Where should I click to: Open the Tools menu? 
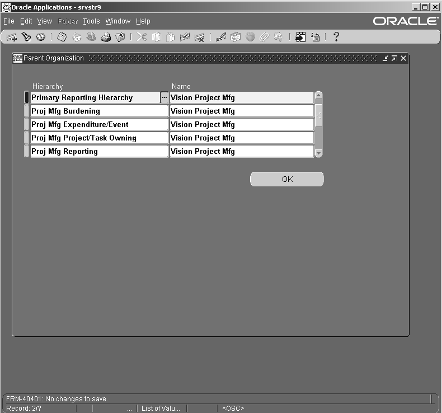pos(91,21)
